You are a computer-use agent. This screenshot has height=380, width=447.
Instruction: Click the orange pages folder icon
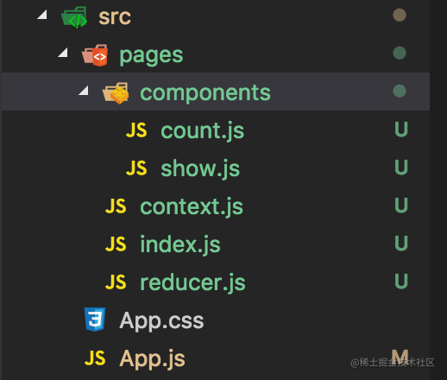click(95, 55)
